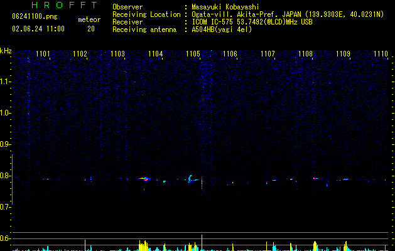This screenshot has width=395, height=251.
Task: Click the 1102 time marker
Action: pyautogui.click(x=80, y=54)
